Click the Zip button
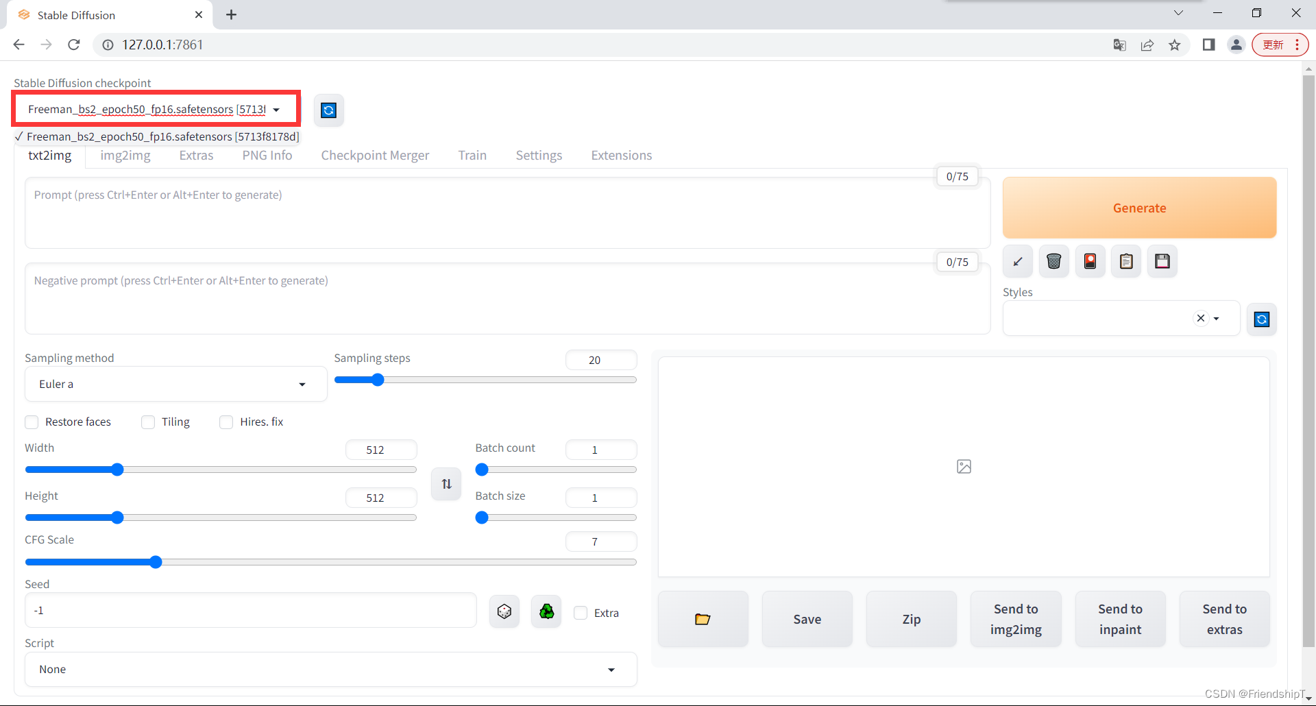1316x706 pixels. [x=912, y=619]
